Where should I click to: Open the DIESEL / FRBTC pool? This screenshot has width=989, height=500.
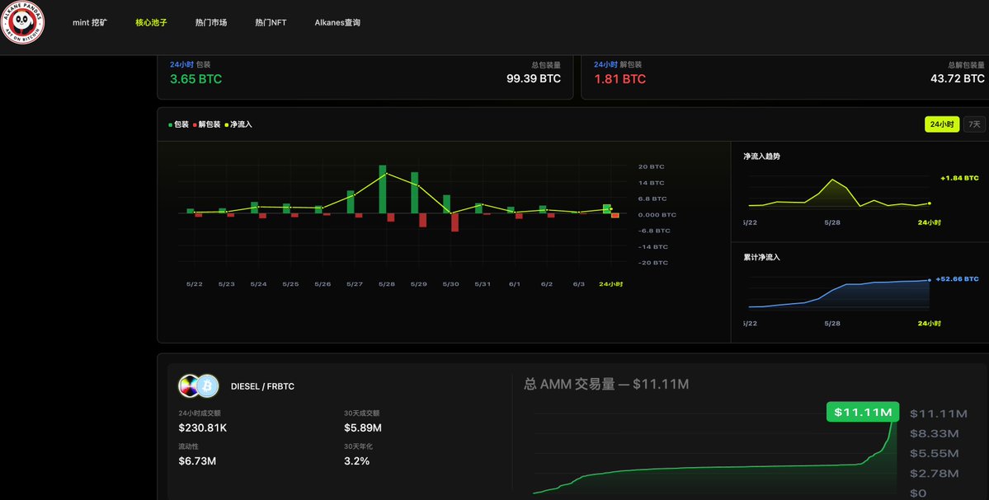click(x=262, y=386)
